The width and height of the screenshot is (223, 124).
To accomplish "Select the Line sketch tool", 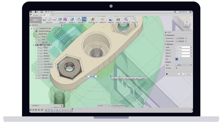I will pos(50,19).
